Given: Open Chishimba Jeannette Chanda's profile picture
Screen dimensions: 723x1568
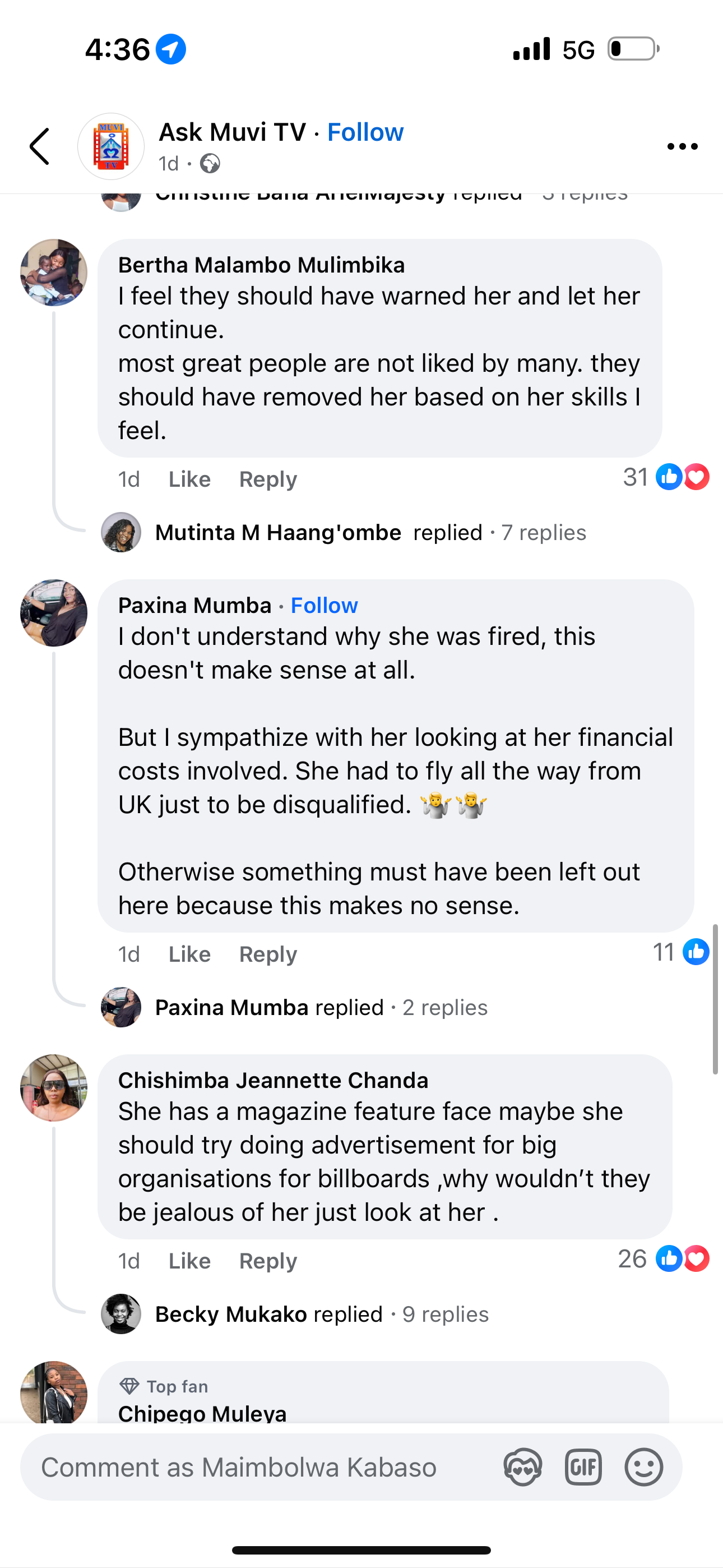Looking at the screenshot, I should point(54,1088).
